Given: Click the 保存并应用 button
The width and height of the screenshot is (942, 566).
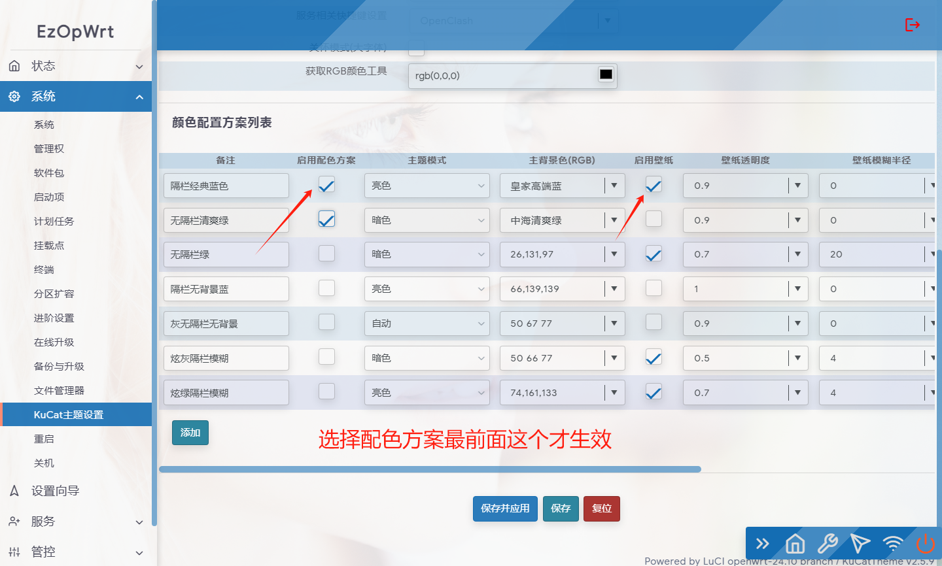Looking at the screenshot, I should click(x=505, y=508).
